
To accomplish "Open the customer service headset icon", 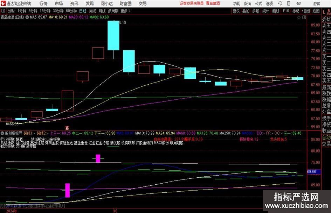I will [280, 3].
